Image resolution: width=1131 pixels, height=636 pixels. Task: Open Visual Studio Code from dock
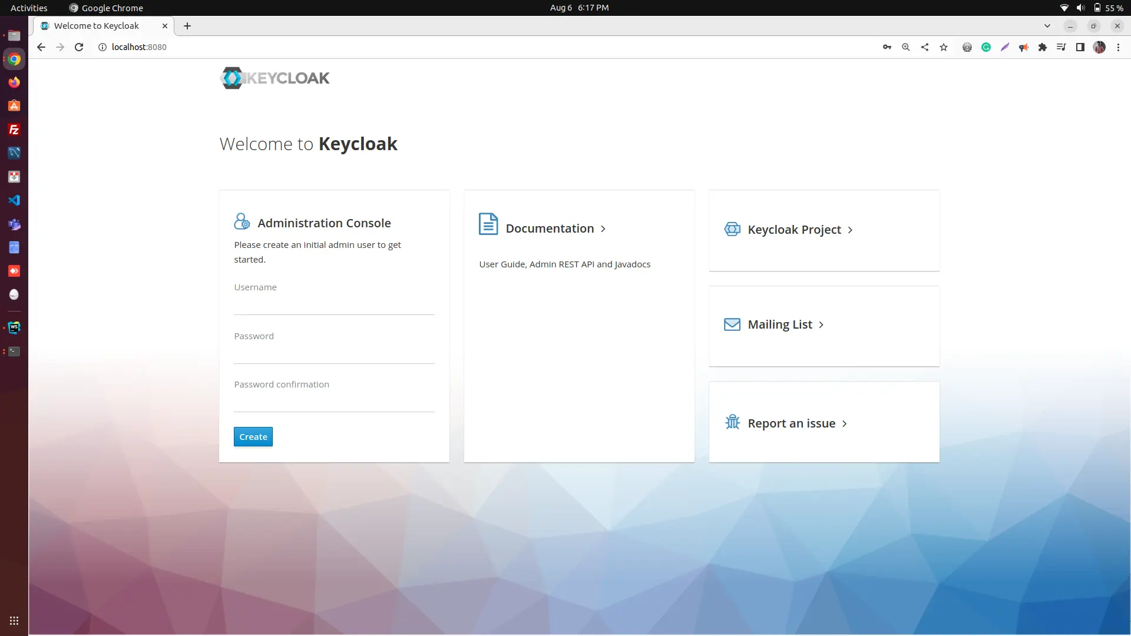pyautogui.click(x=14, y=200)
